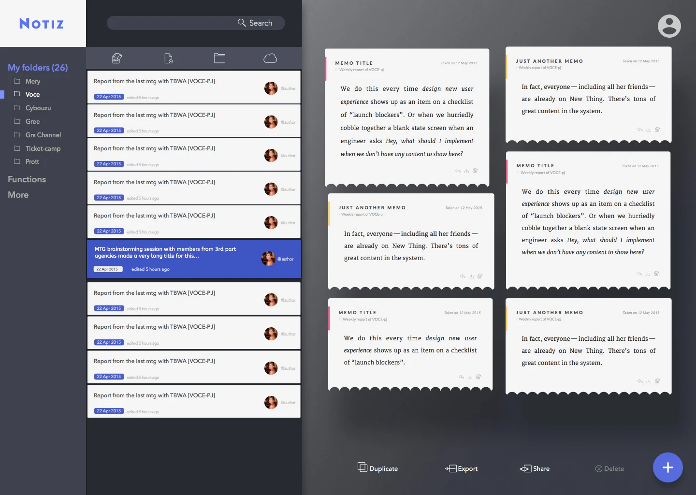Viewport: 696px width, 495px height.
Task: Select the MTG brainstorming session note
Action: coord(194,259)
